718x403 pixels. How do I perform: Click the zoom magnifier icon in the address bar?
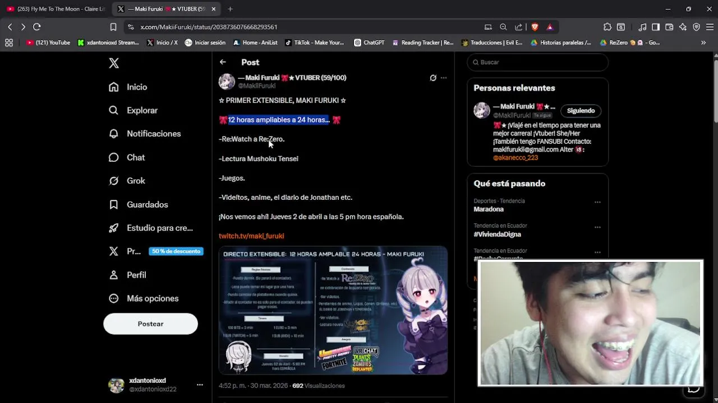[x=503, y=27]
